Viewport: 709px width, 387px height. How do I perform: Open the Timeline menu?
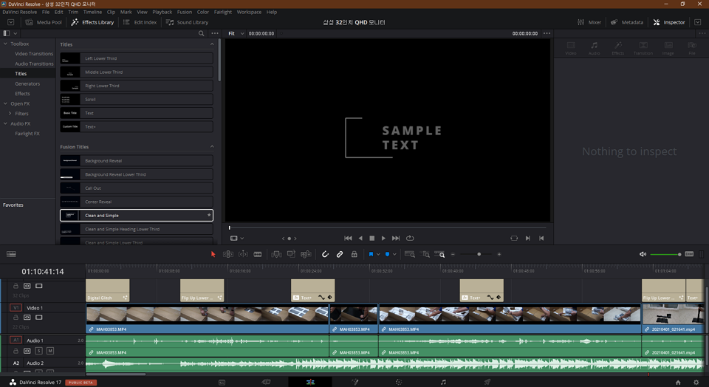[92, 12]
